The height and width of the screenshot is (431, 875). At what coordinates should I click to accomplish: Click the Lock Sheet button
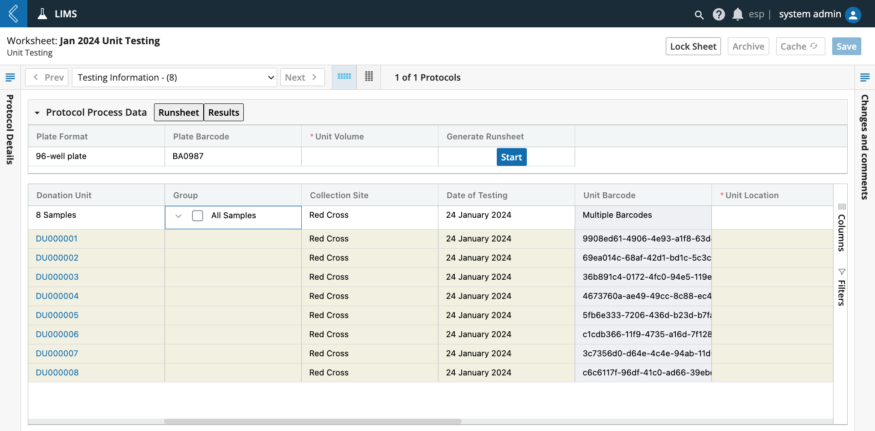[x=693, y=46]
